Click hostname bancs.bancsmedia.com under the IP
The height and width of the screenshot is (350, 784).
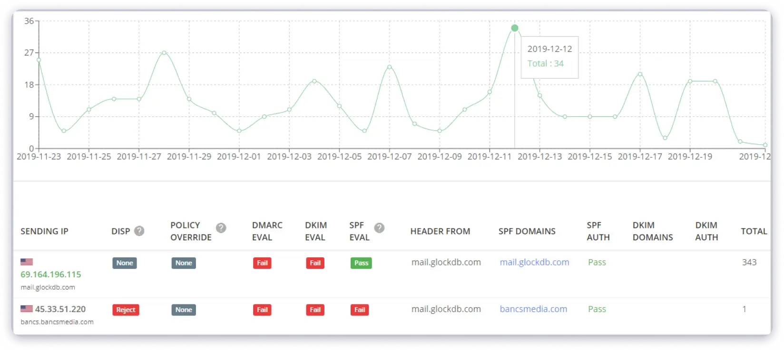57,322
